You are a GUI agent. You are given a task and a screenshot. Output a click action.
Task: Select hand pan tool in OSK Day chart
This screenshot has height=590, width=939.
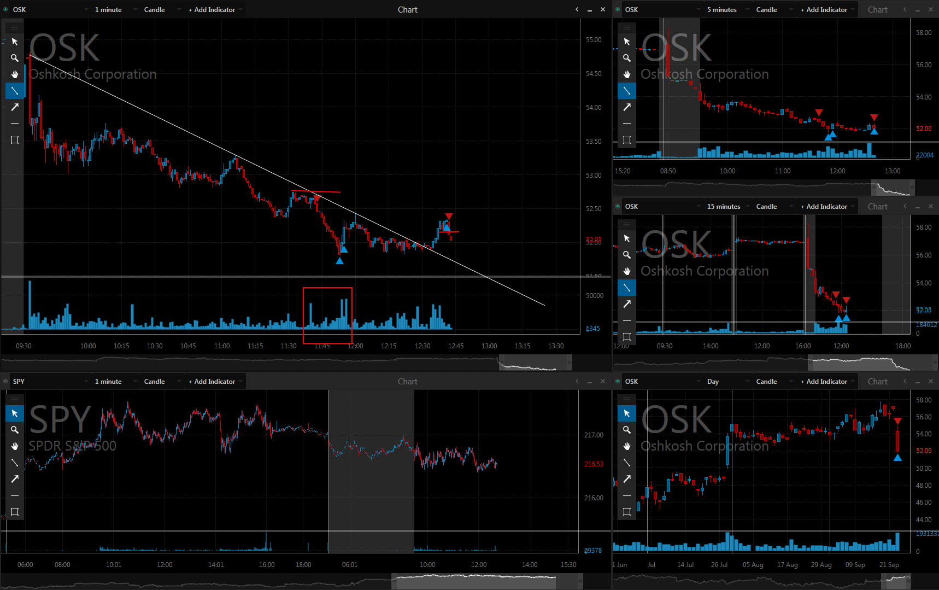(627, 446)
